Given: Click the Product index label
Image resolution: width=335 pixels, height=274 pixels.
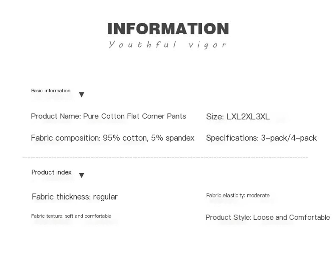Looking at the screenshot, I should [51, 172].
